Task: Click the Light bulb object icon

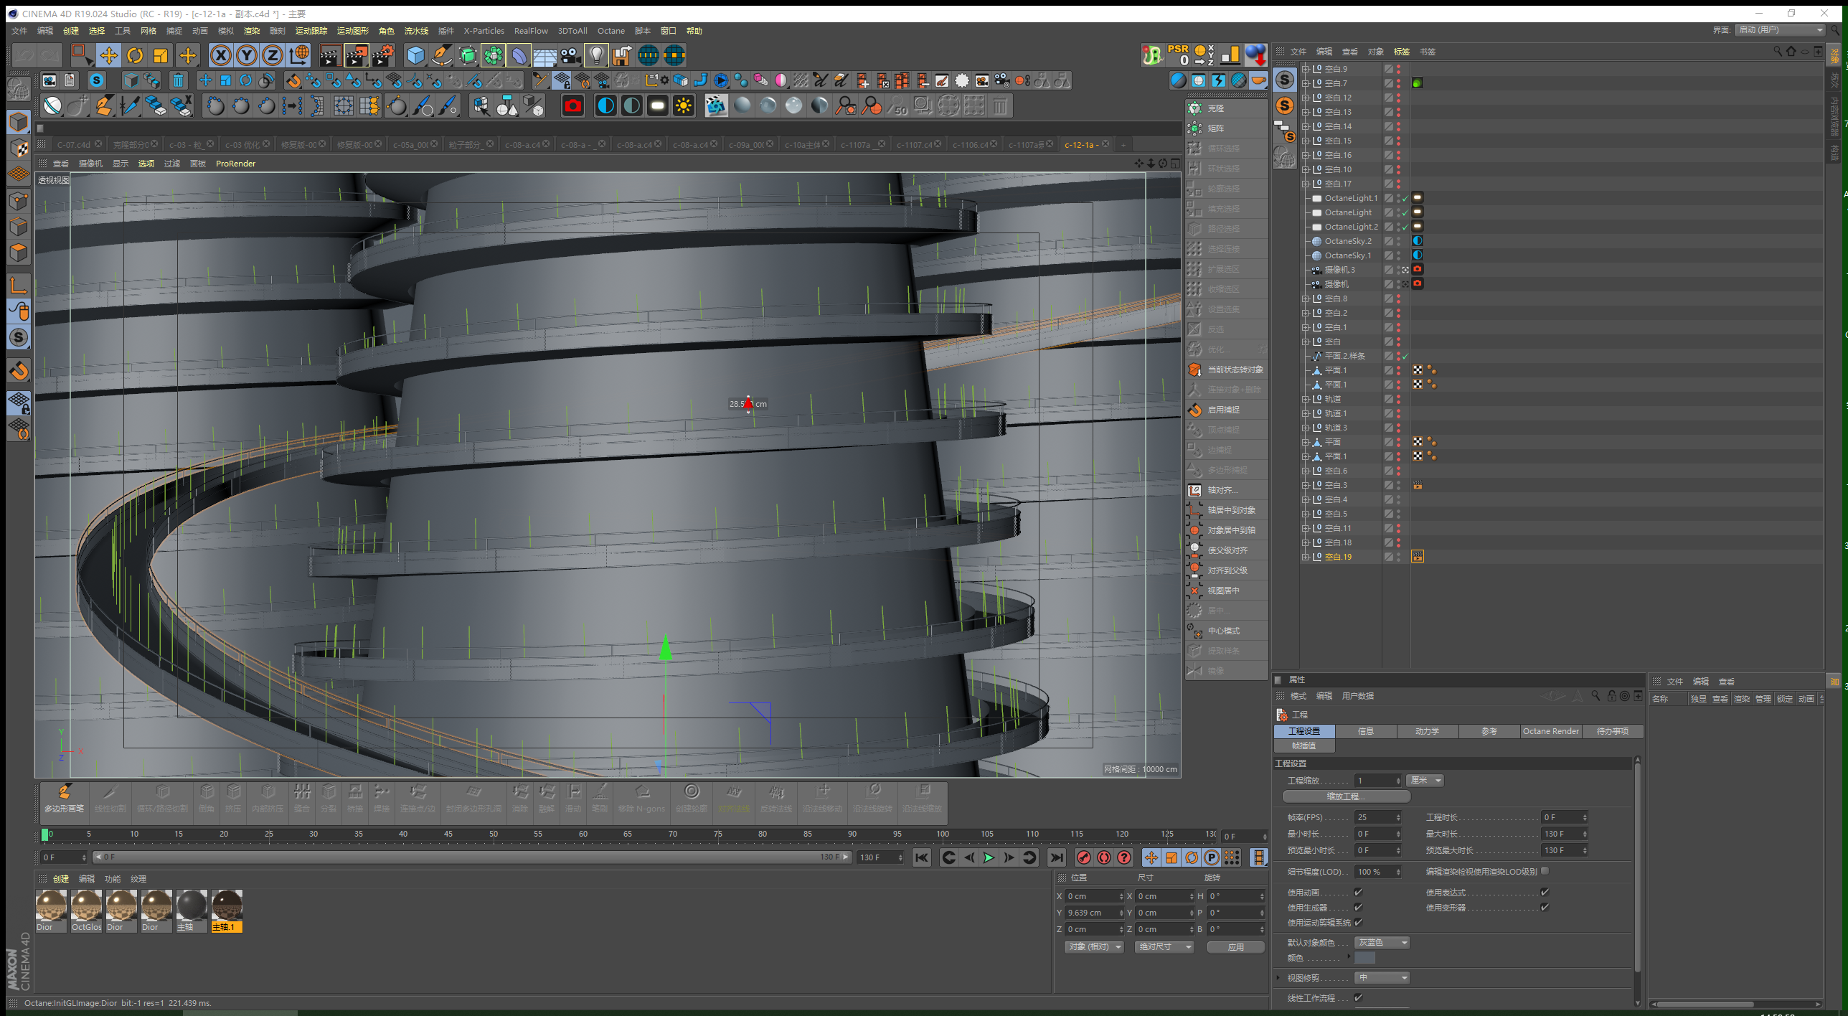Action: point(596,55)
